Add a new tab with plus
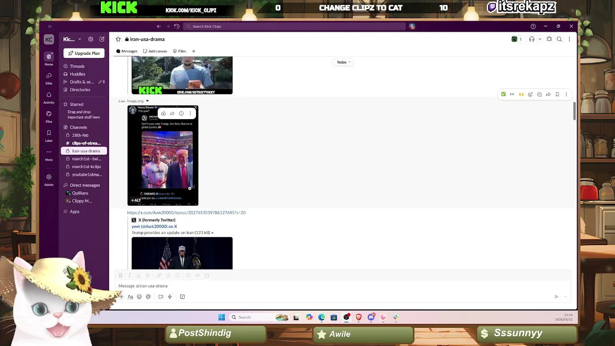Image resolution: width=615 pixels, height=346 pixels. coord(194,51)
